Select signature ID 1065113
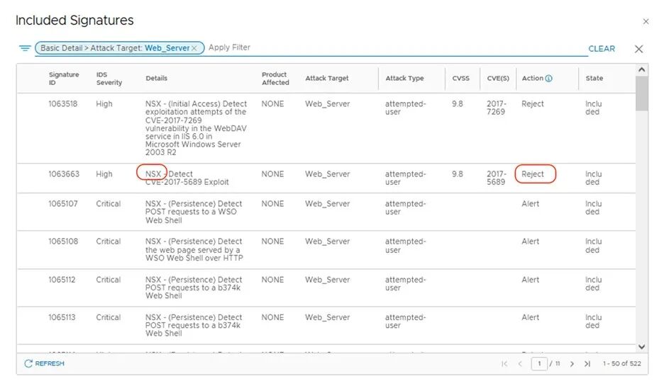 pos(62,317)
